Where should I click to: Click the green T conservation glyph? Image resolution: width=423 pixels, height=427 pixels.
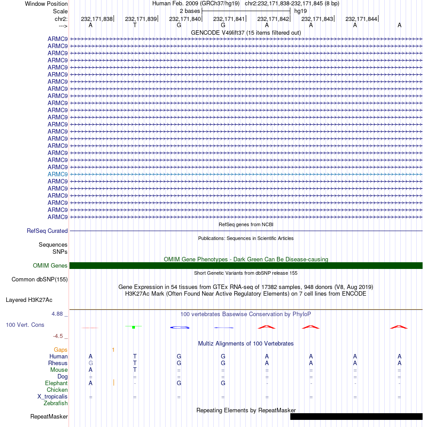click(x=134, y=327)
